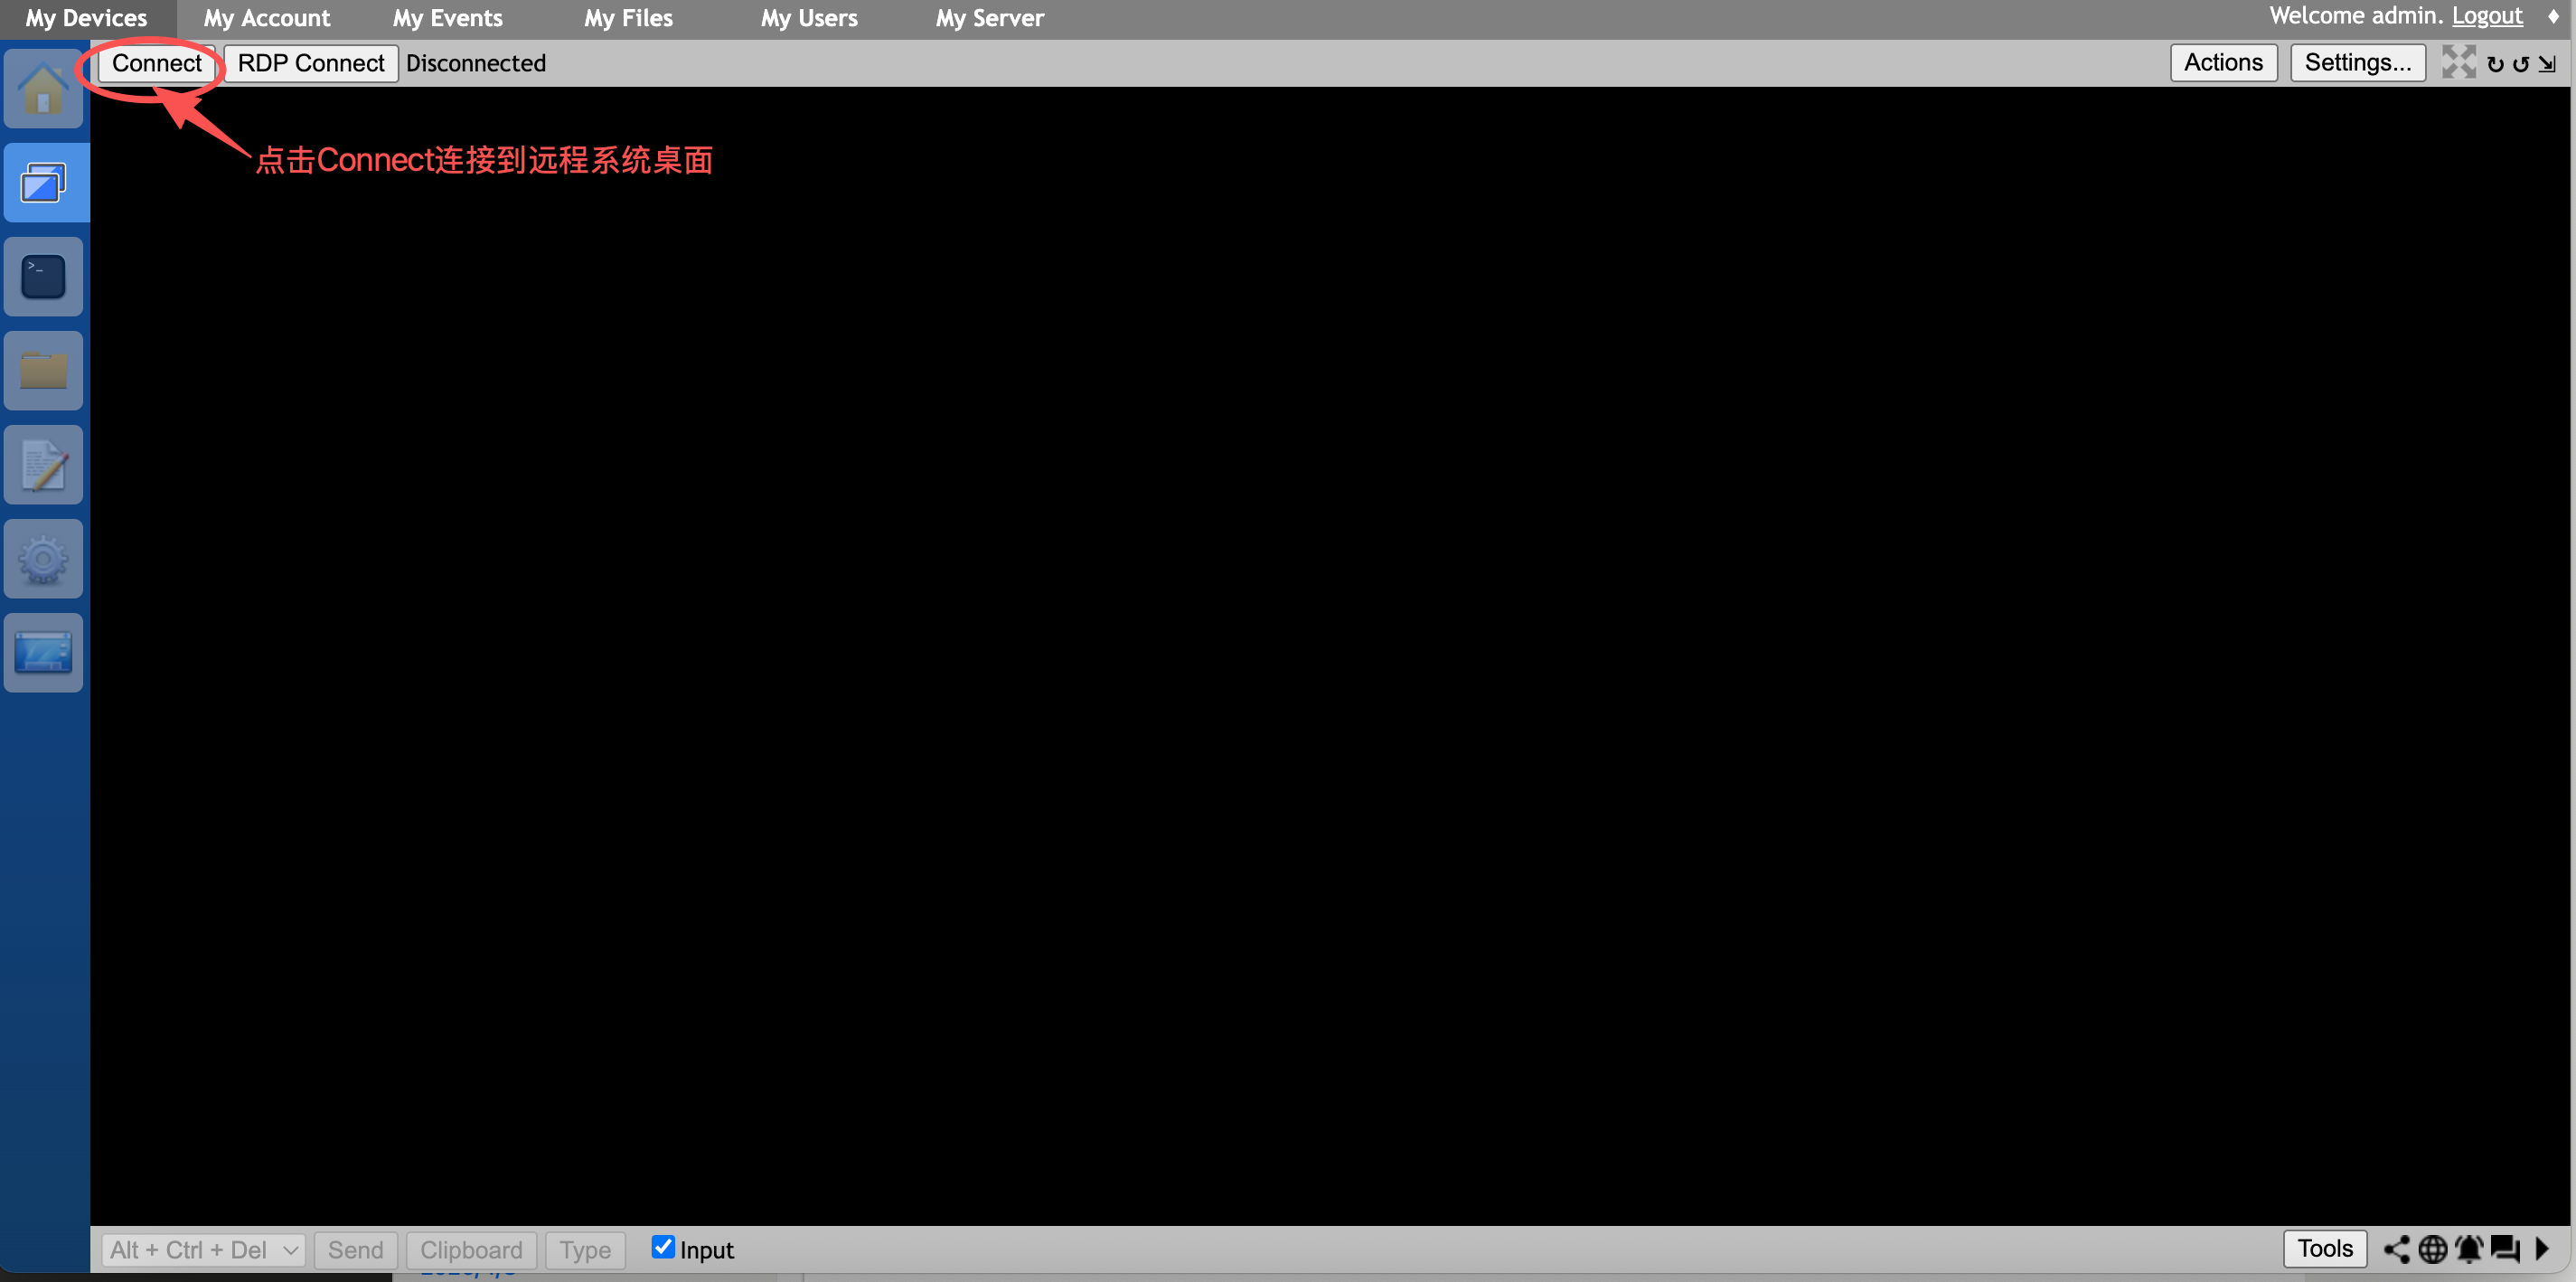Click the alarm bell icon
Viewport: 2576px width, 1282px height.
click(x=2468, y=1249)
